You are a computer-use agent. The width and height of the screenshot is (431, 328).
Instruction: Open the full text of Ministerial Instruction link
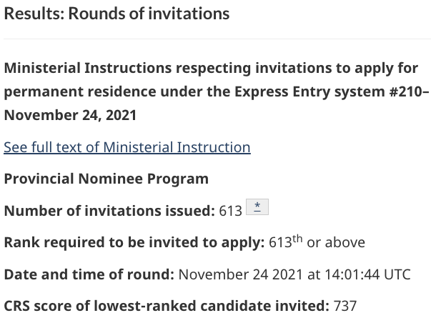127,147
